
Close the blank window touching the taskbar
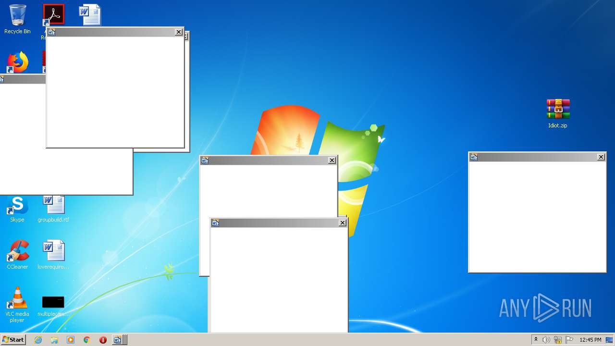[343, 223]
